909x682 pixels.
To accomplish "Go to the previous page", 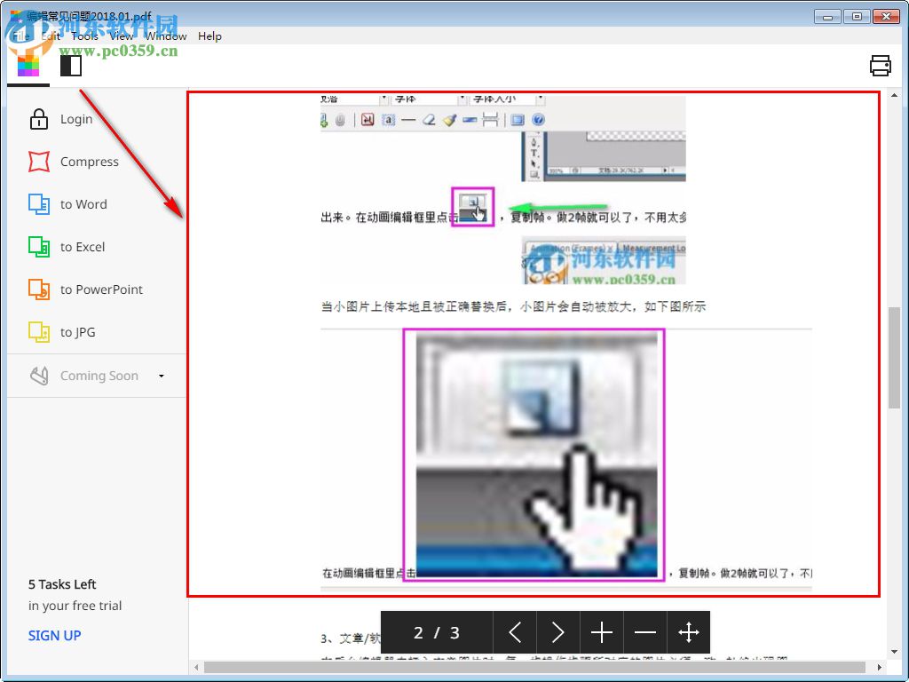I will 515,632.
